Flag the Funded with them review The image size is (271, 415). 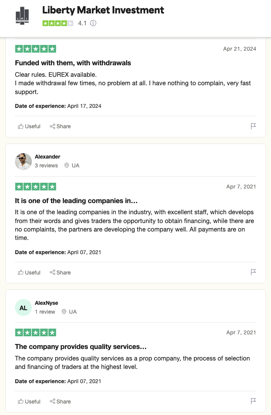[253, 126]
